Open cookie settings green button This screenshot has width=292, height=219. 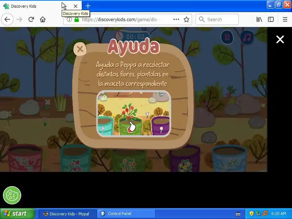point(12,195)
